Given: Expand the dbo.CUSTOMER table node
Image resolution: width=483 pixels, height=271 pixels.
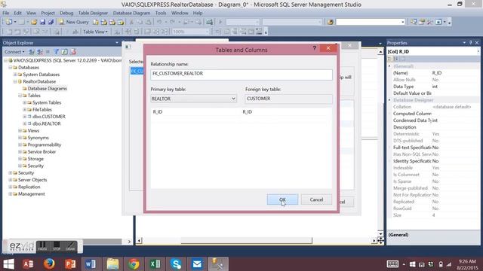Looking at the screenshot, I should [25, 117].
